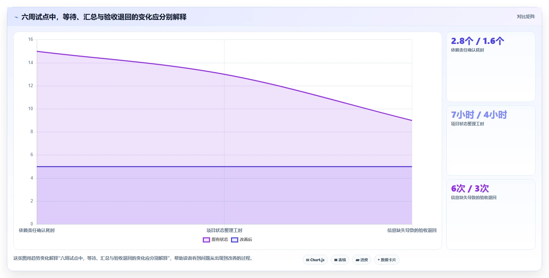Click the 改善后 line midpoint at value 5

tap(224, 166)
